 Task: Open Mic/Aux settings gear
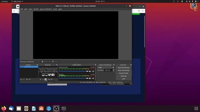(93, 78)
